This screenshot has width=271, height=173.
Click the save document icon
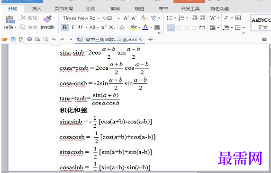[13, 40]
